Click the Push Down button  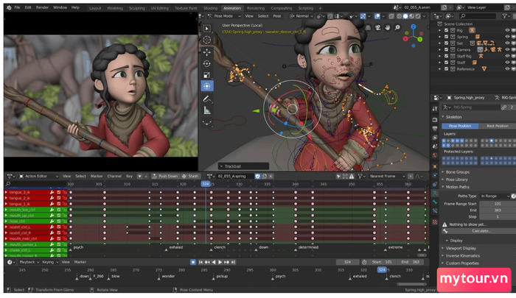(x=166, y=176)
